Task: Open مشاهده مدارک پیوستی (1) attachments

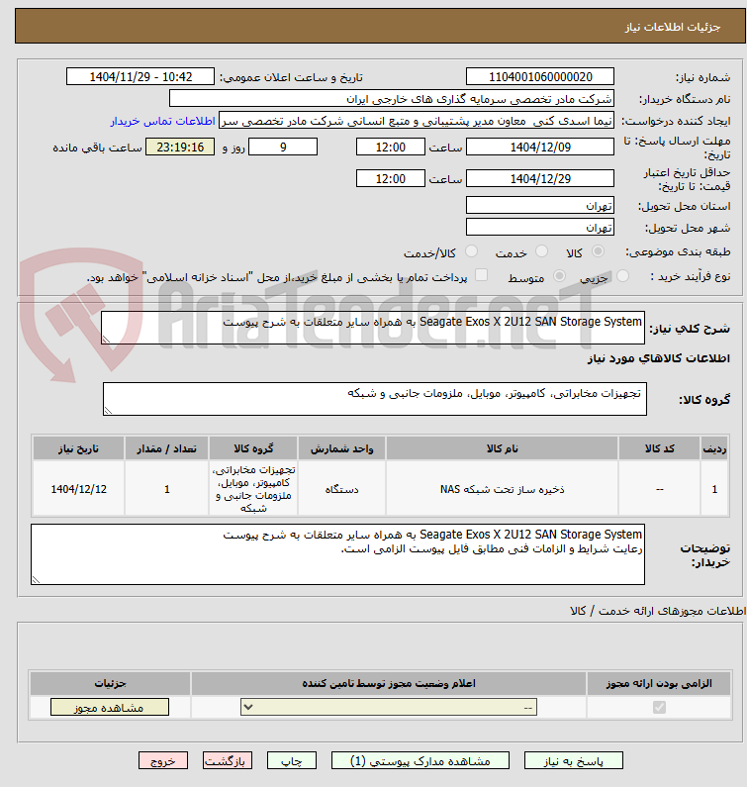Action: pos(420,761)
